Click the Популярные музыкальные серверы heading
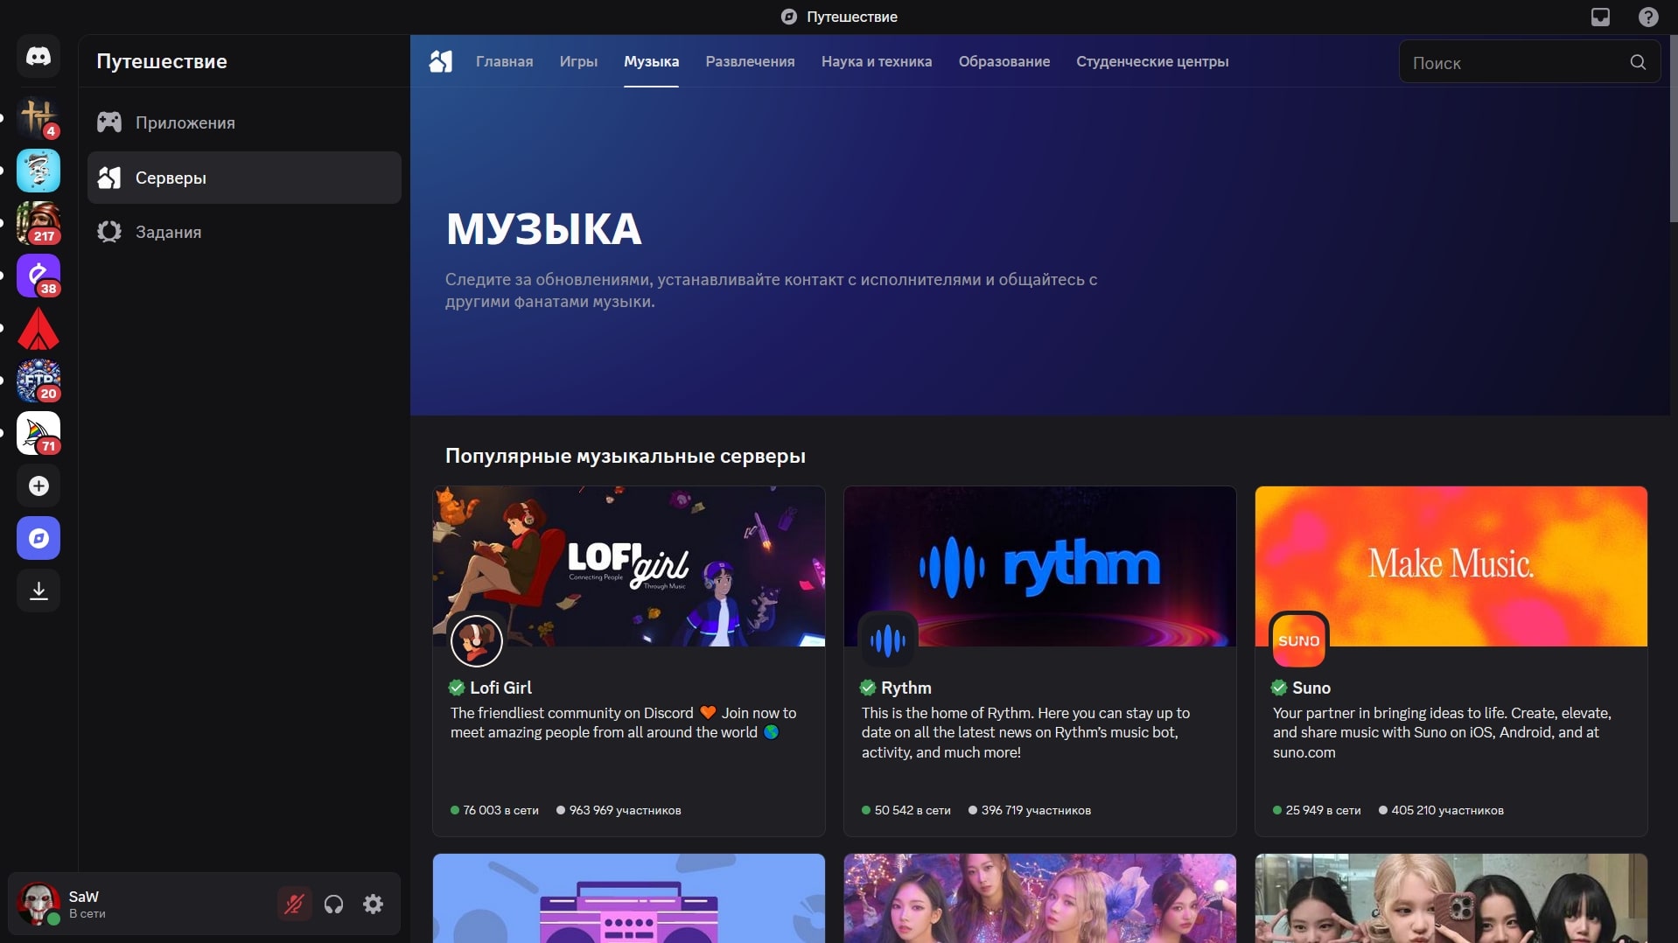 pos(625,456)
